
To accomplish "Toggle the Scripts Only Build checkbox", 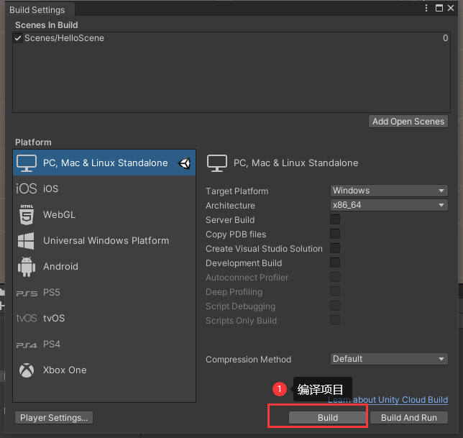I will coord(335,320).
